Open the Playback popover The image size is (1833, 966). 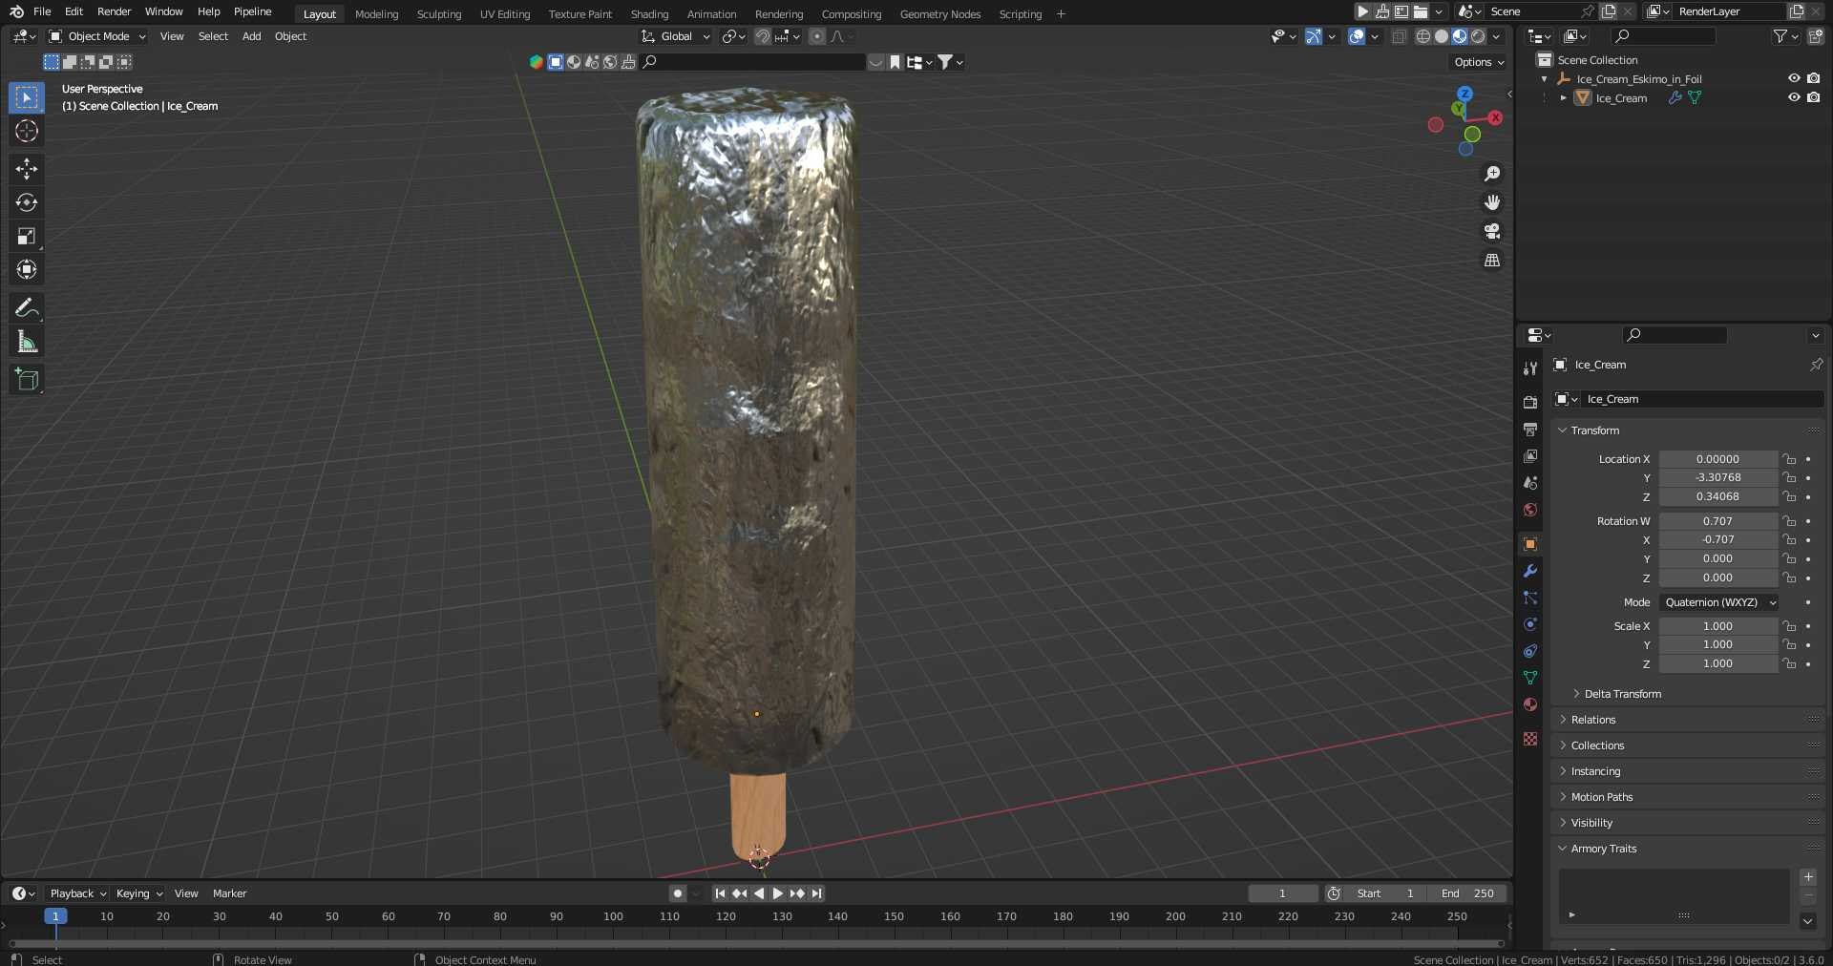pyautogui.click(x=77, y=893)
